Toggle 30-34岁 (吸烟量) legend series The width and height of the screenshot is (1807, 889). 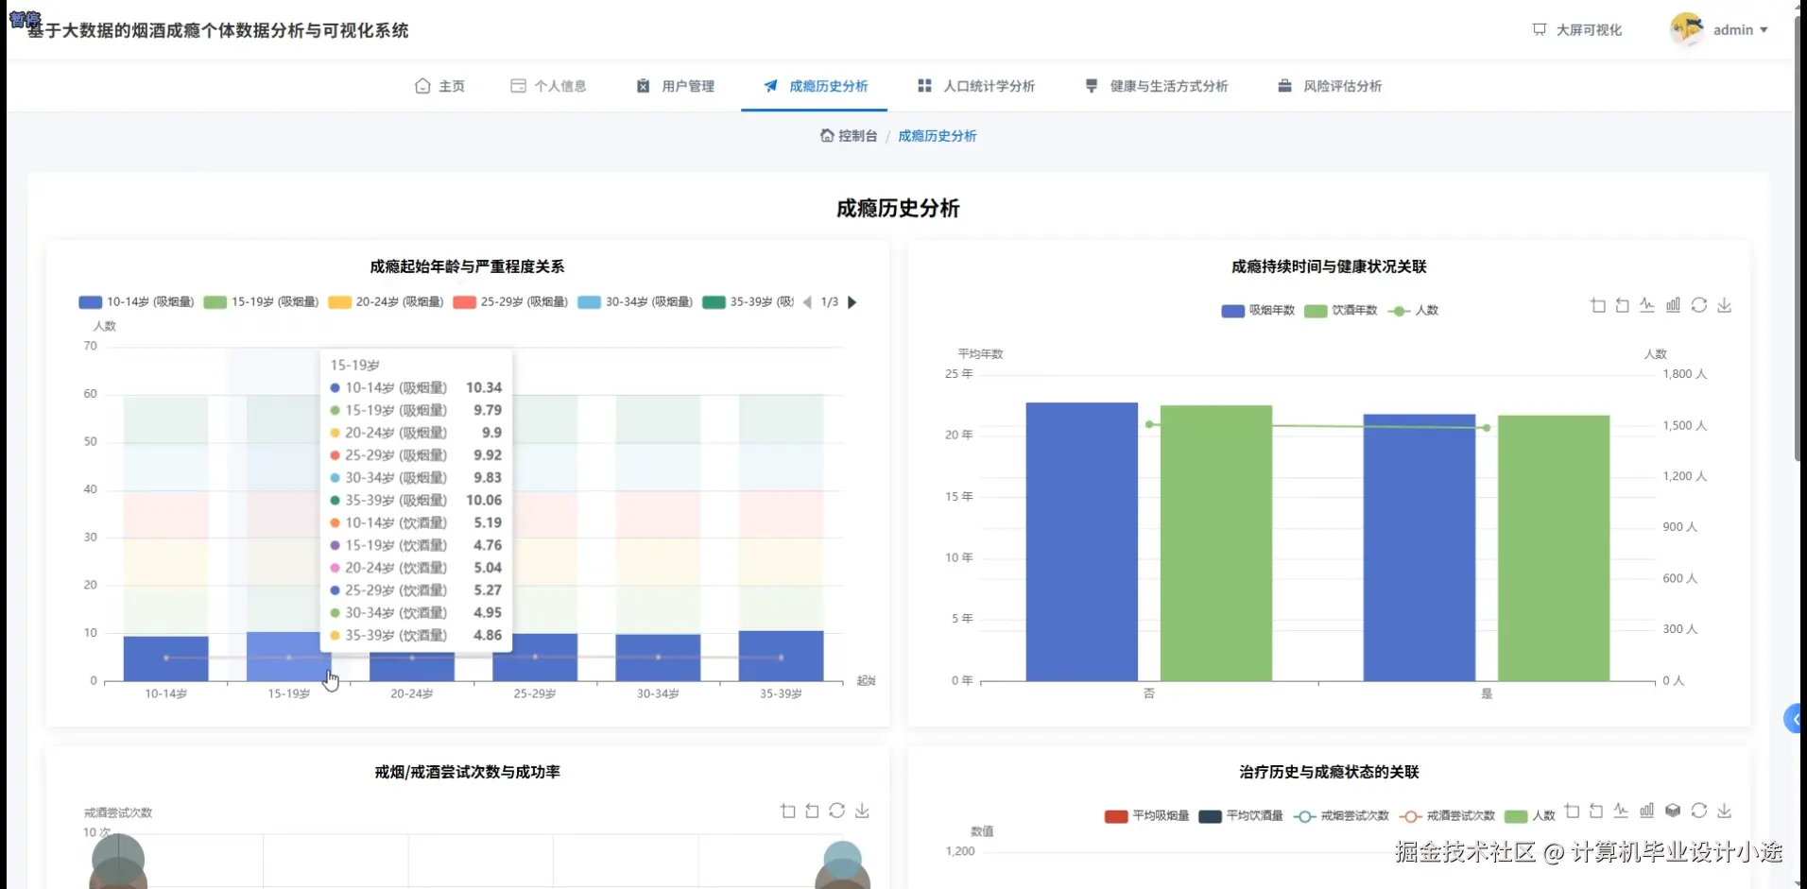[x=636, y=302]
